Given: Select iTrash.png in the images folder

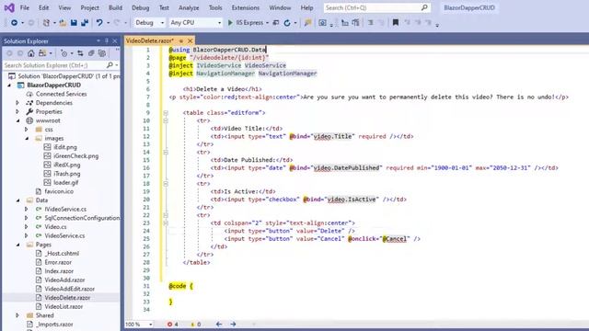Looking at the screenshot, I should pyautogui.click(x=67, y=174).
